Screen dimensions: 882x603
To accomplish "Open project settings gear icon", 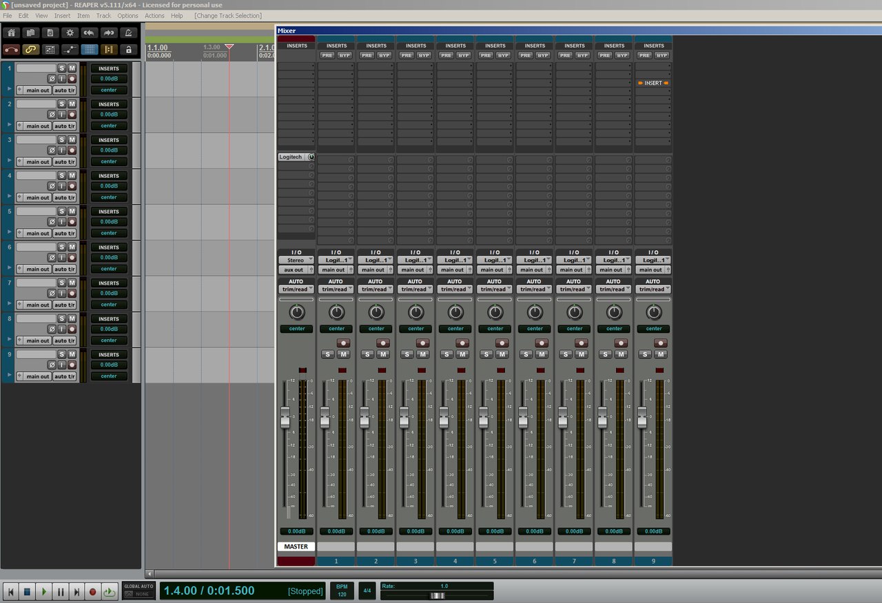I will 69,33.
